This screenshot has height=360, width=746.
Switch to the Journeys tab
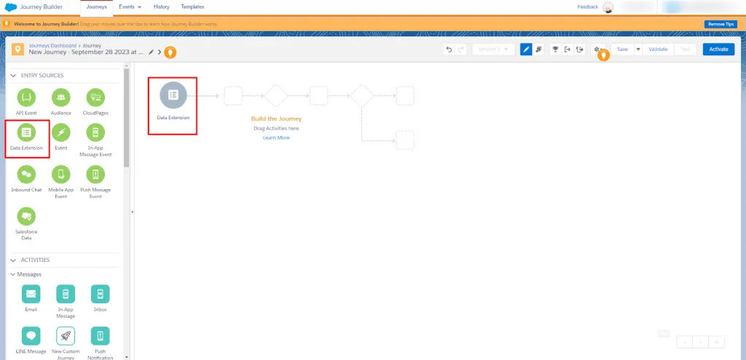pos(97,7)
